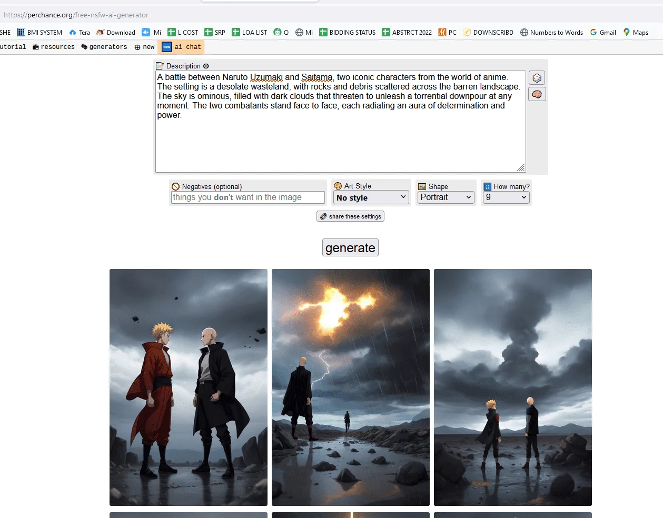Image resolution: width=663 pixels, height=518 pixels.
Task: Open the Gmail bookmark
Action: (x=603, y=32)
